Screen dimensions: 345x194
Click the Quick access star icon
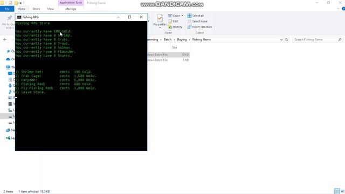click(9, 51)
